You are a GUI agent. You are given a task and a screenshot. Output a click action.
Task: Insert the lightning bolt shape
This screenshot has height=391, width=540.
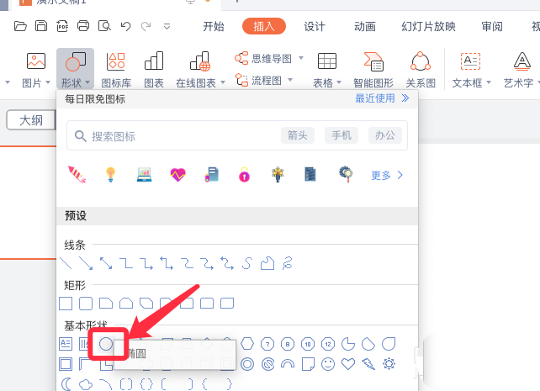pyautogui.click(x=368, y=364)
